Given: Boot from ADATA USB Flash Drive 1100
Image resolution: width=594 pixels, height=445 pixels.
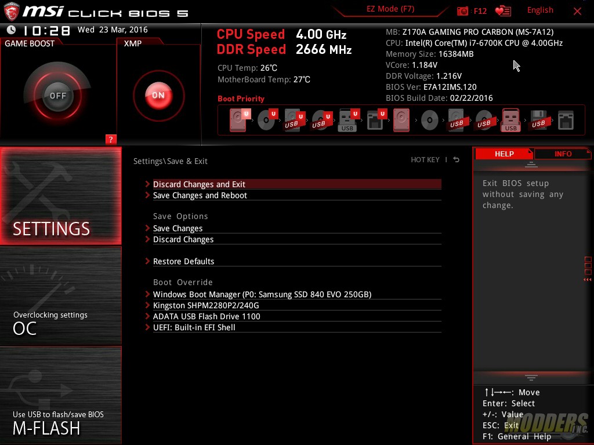Looking at the screenshot, I should (297, 316).
